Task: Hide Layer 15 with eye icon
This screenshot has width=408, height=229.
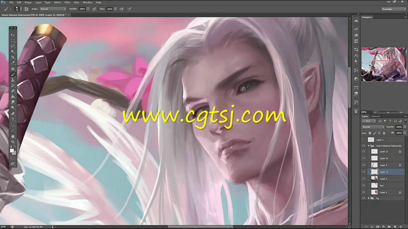Action: (364, 171)
